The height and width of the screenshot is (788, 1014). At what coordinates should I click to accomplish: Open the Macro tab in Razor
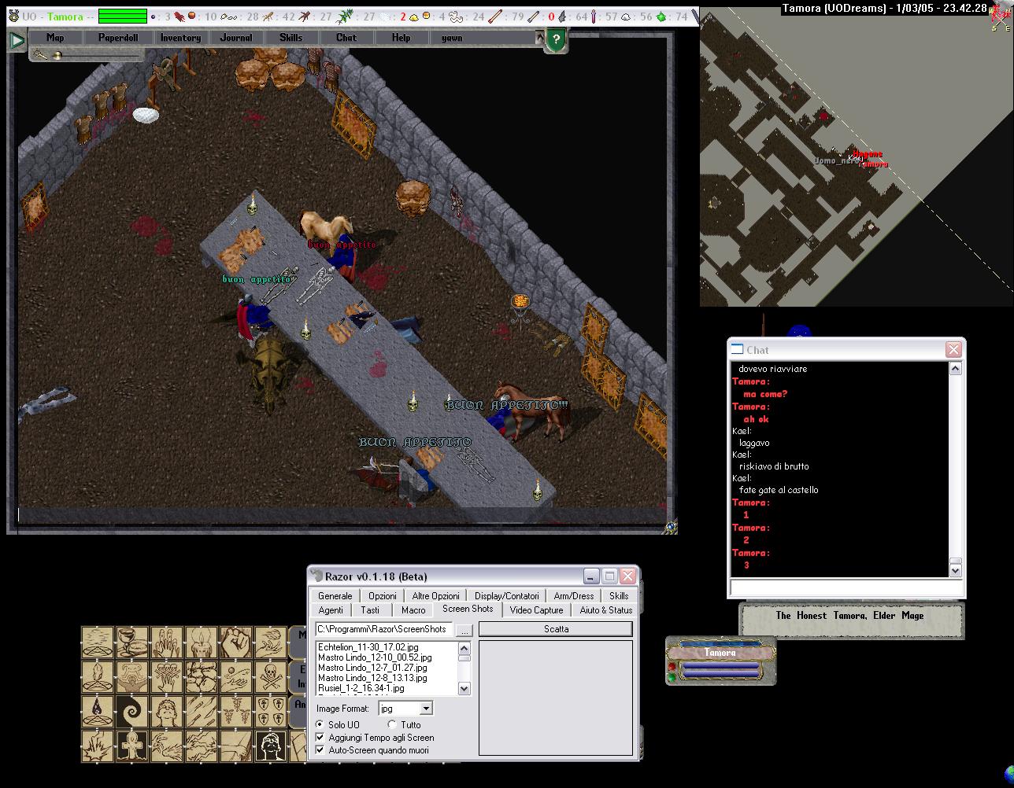(x=413, y=610)
